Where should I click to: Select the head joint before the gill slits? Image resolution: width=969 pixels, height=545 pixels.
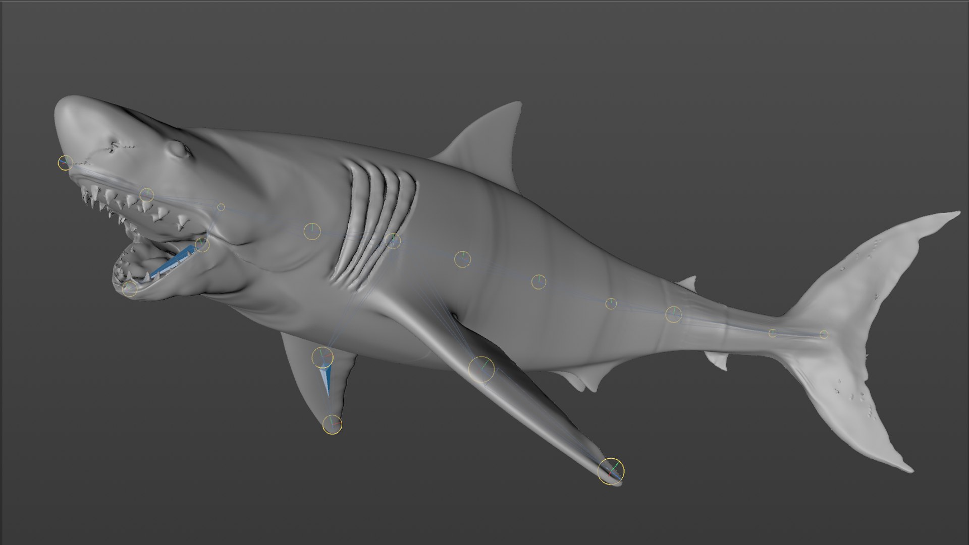click(x=312, y=232)
